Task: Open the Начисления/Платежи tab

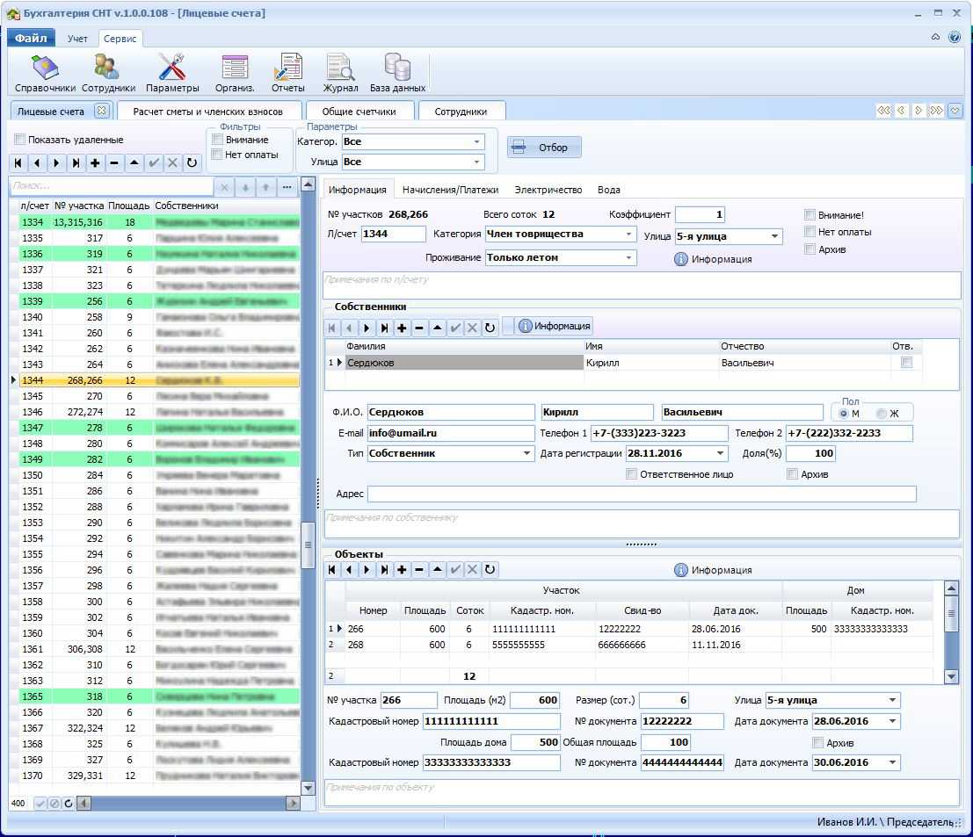Action: pos(451,190)
